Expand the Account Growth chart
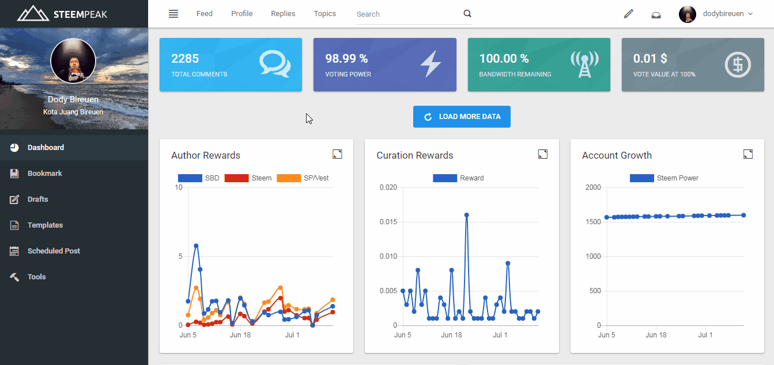 click(747, 154)
